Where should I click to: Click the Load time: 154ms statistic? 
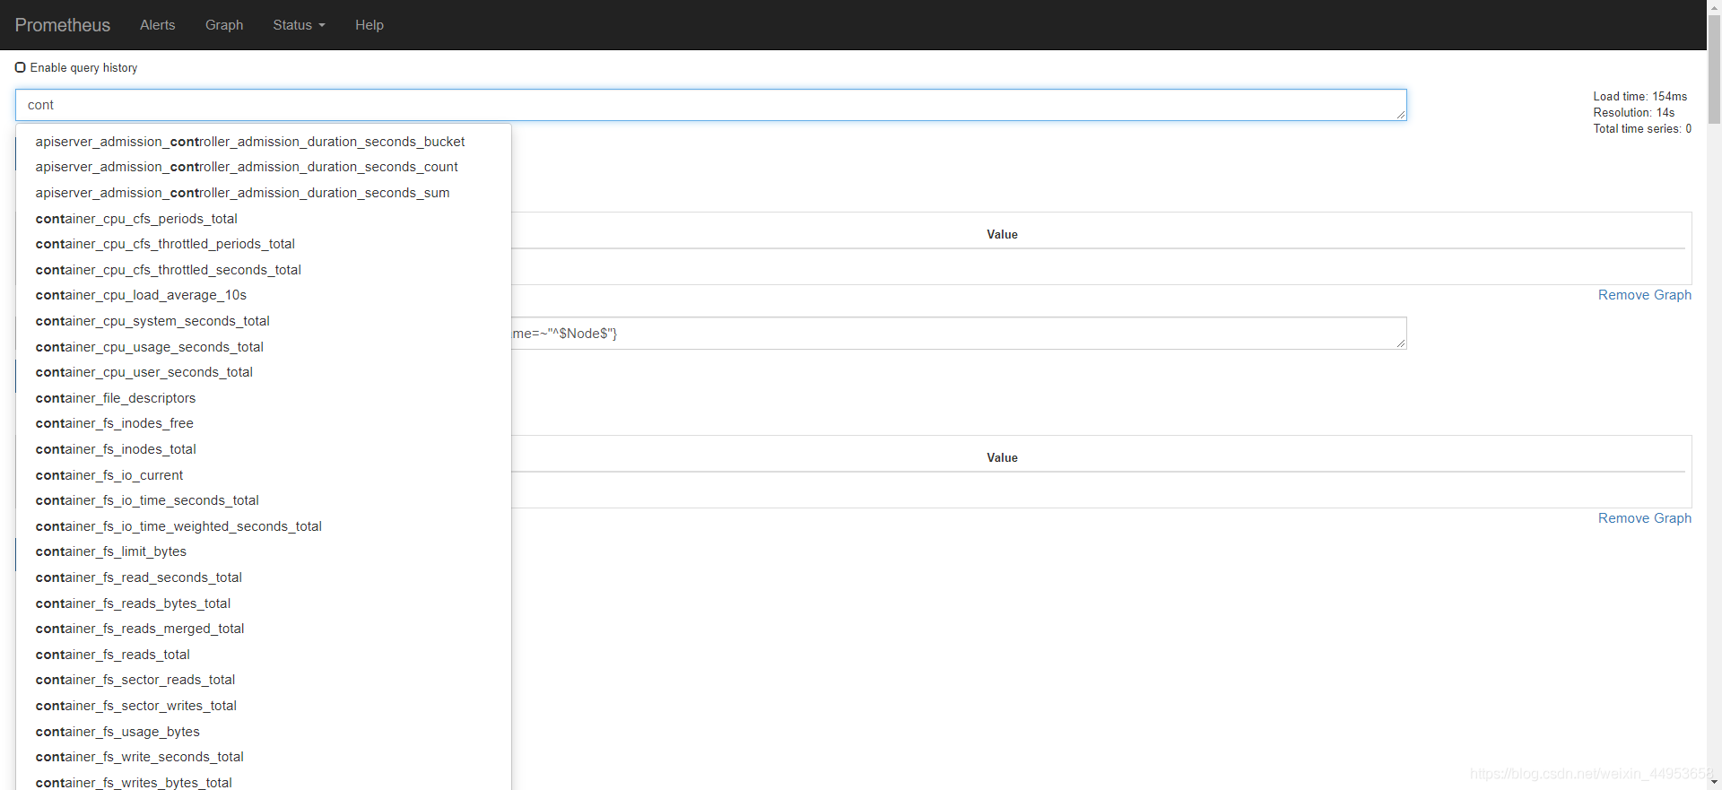(x=1639, y=97)
